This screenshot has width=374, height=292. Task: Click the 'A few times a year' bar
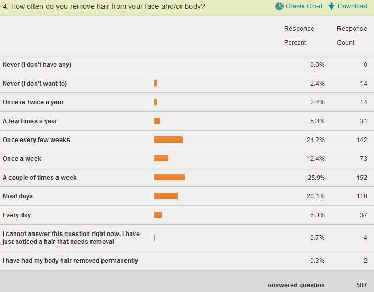point(157,121)
